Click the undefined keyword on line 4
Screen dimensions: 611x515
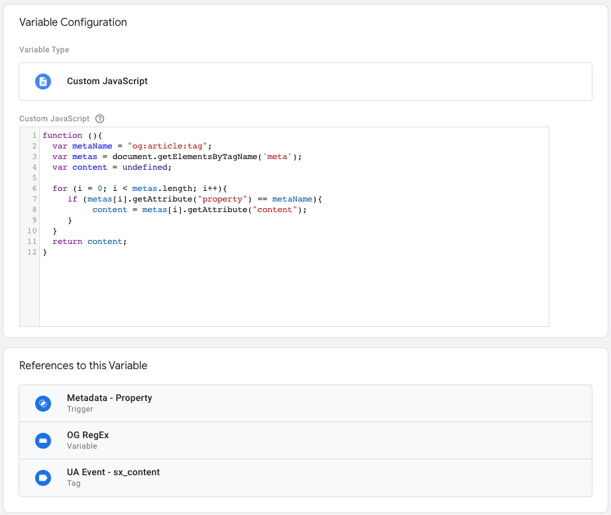[145, 167]
